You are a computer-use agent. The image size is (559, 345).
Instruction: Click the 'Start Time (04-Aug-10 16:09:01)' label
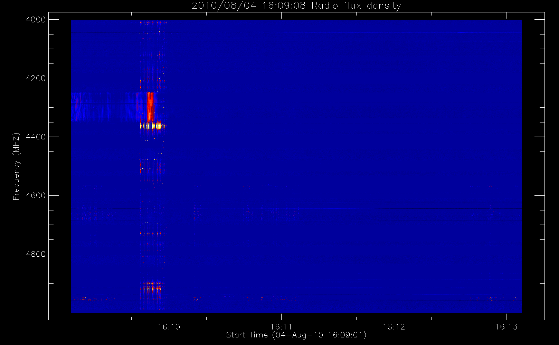tap(296, 335)
